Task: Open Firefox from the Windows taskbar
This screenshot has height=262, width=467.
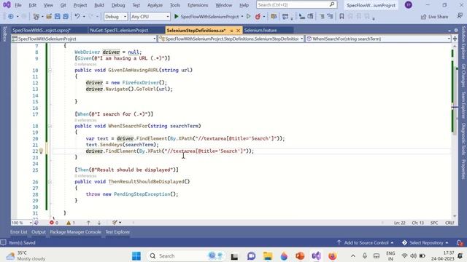Action: tap(333, 255)
